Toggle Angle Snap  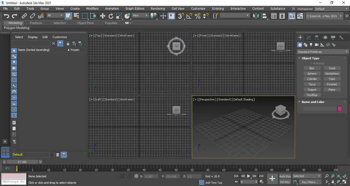click(x=189, y=16)
